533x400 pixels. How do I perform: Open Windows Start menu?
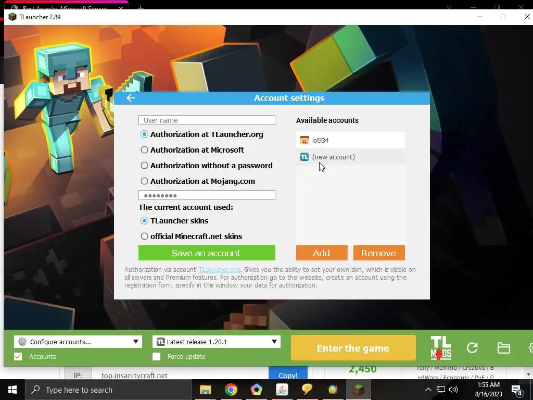point(12,390)
